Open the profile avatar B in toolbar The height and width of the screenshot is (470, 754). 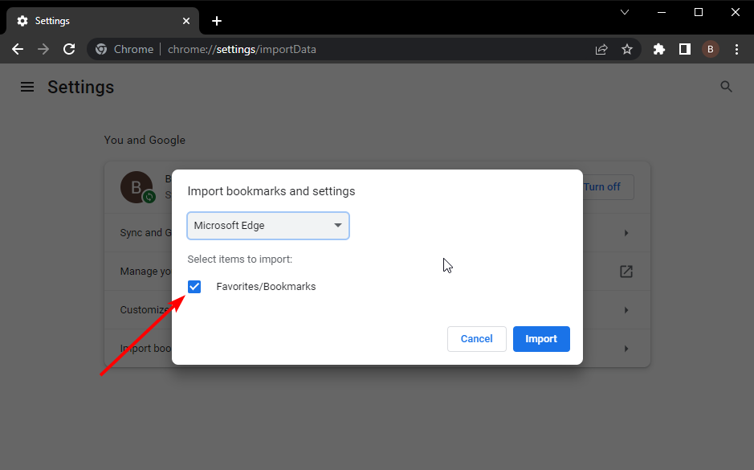pyautogui.click(x=711, y=49)
